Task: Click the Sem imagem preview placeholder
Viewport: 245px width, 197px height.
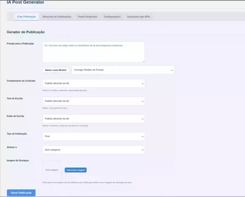Action: click(x=52, y=170)
